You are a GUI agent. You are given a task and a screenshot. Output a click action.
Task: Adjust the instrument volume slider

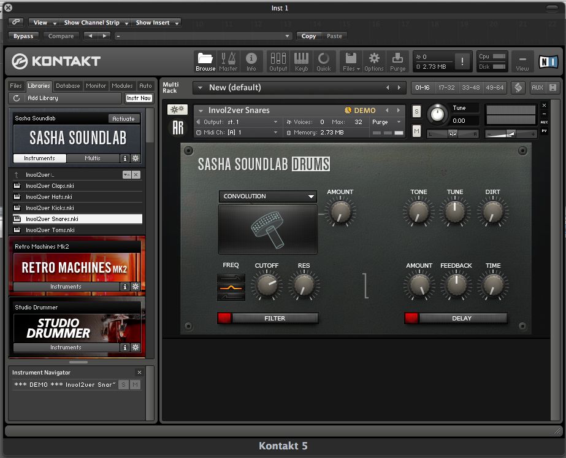pos(511,134)
